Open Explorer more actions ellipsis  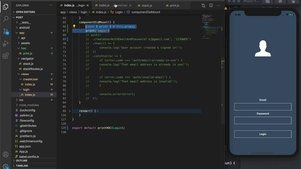(x=50, y=5)
